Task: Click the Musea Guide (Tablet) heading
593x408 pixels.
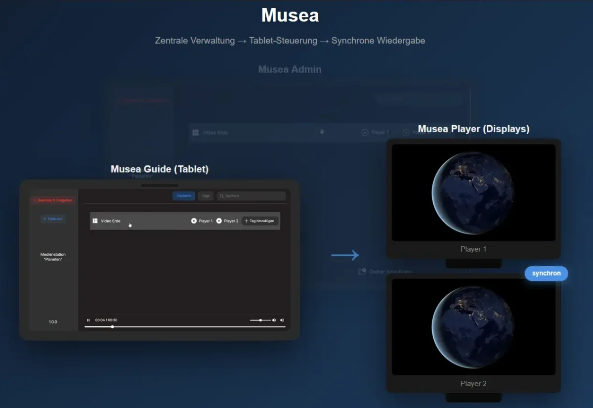Action: [160, 169]
